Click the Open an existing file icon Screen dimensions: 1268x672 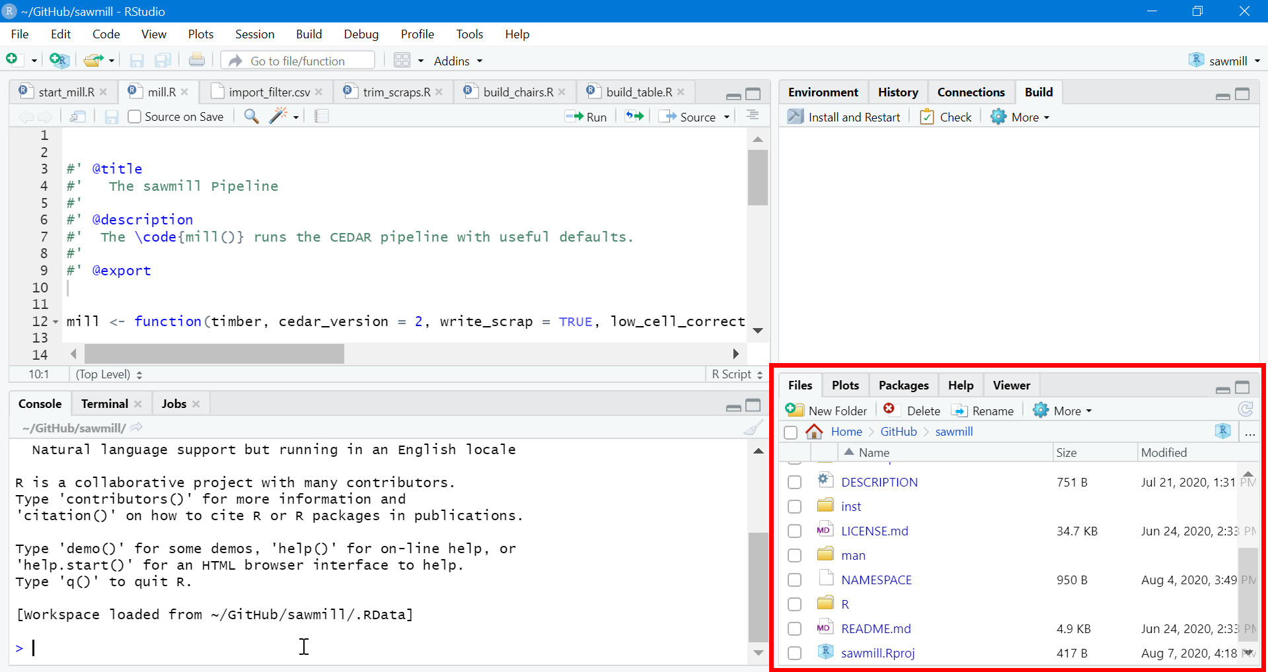point(94,61)
